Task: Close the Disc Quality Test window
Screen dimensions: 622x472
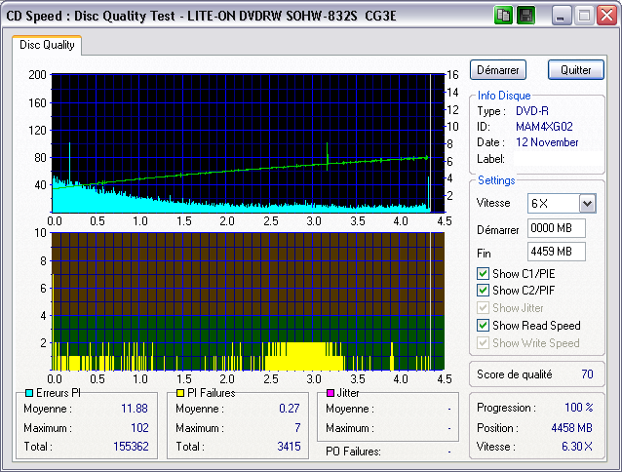Action: click(x=607, y=16)
